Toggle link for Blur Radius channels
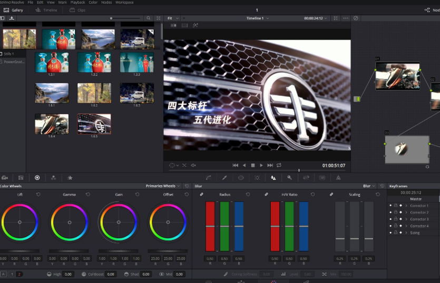 coord(201,195)
